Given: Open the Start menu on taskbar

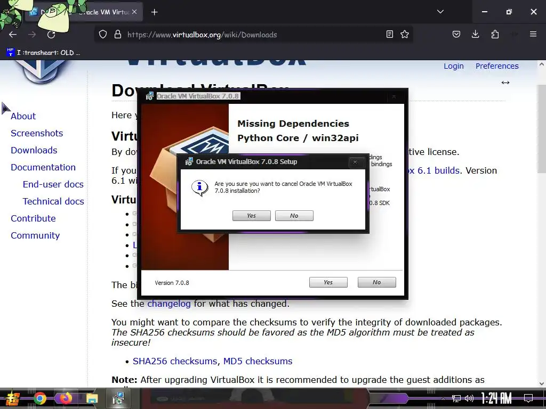Looking at the screenshot, I should pos(12,398).
